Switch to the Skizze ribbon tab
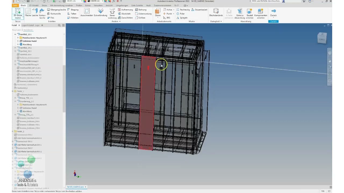Screen dimensions: 344x193 [44, 5]
